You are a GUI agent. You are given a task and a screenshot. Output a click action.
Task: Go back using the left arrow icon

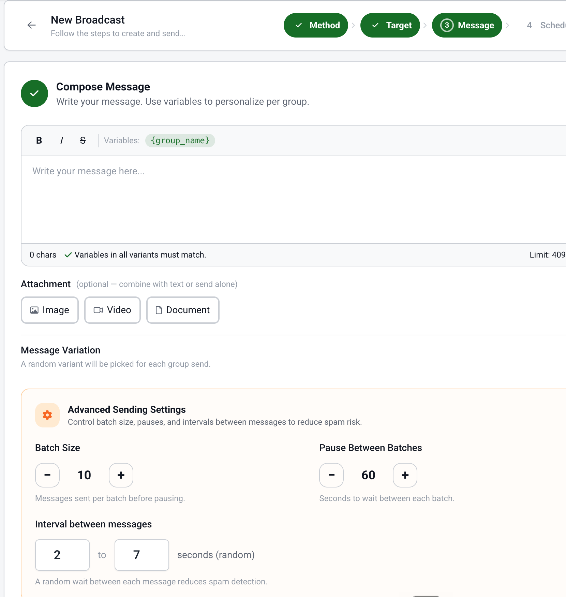(x=32, y=25)
